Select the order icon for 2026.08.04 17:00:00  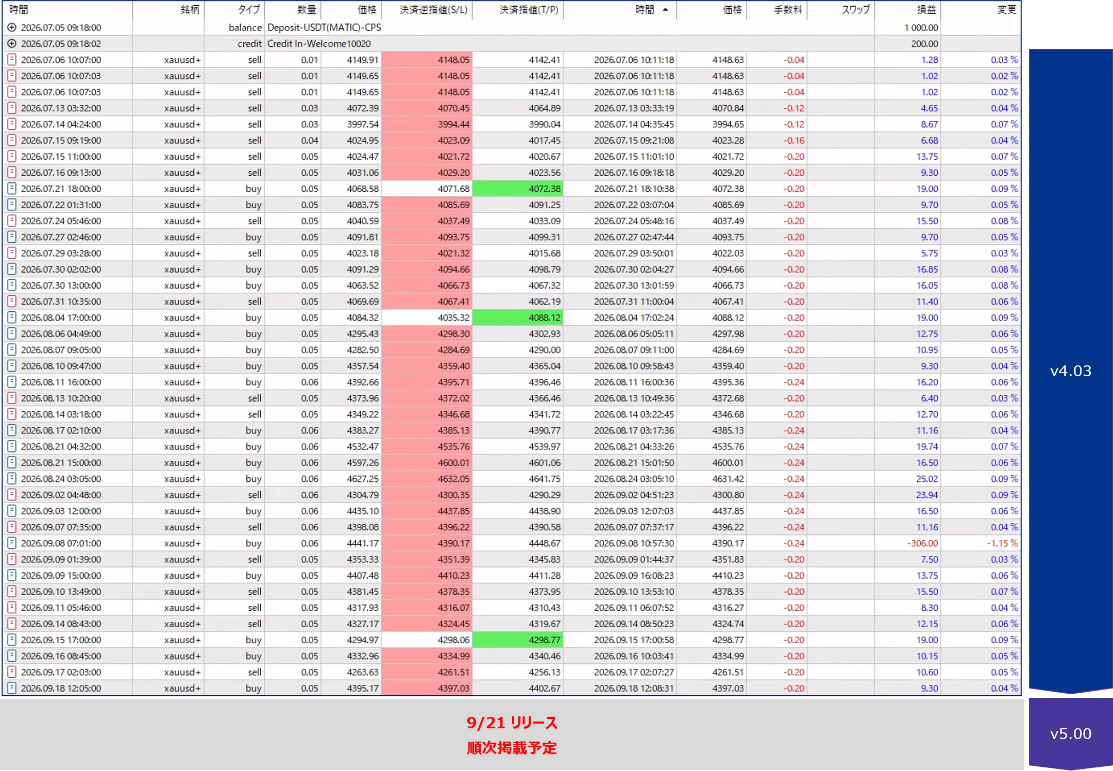coord(12,317)
